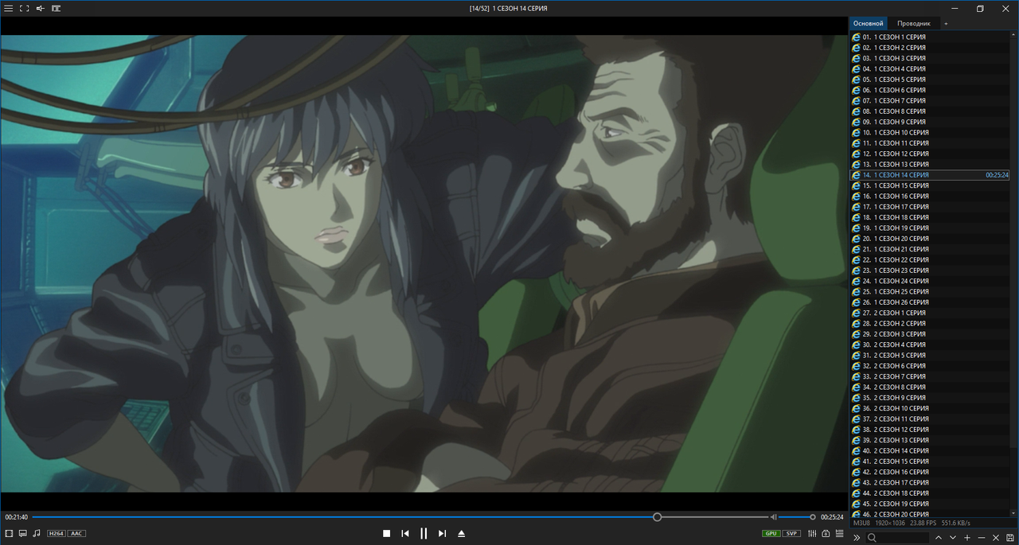The width and height of the screenshot is (1019, 545).
Task: Select current item 1 СЕЗОН 14 СЕРИЯ
Action: [930, 175]
